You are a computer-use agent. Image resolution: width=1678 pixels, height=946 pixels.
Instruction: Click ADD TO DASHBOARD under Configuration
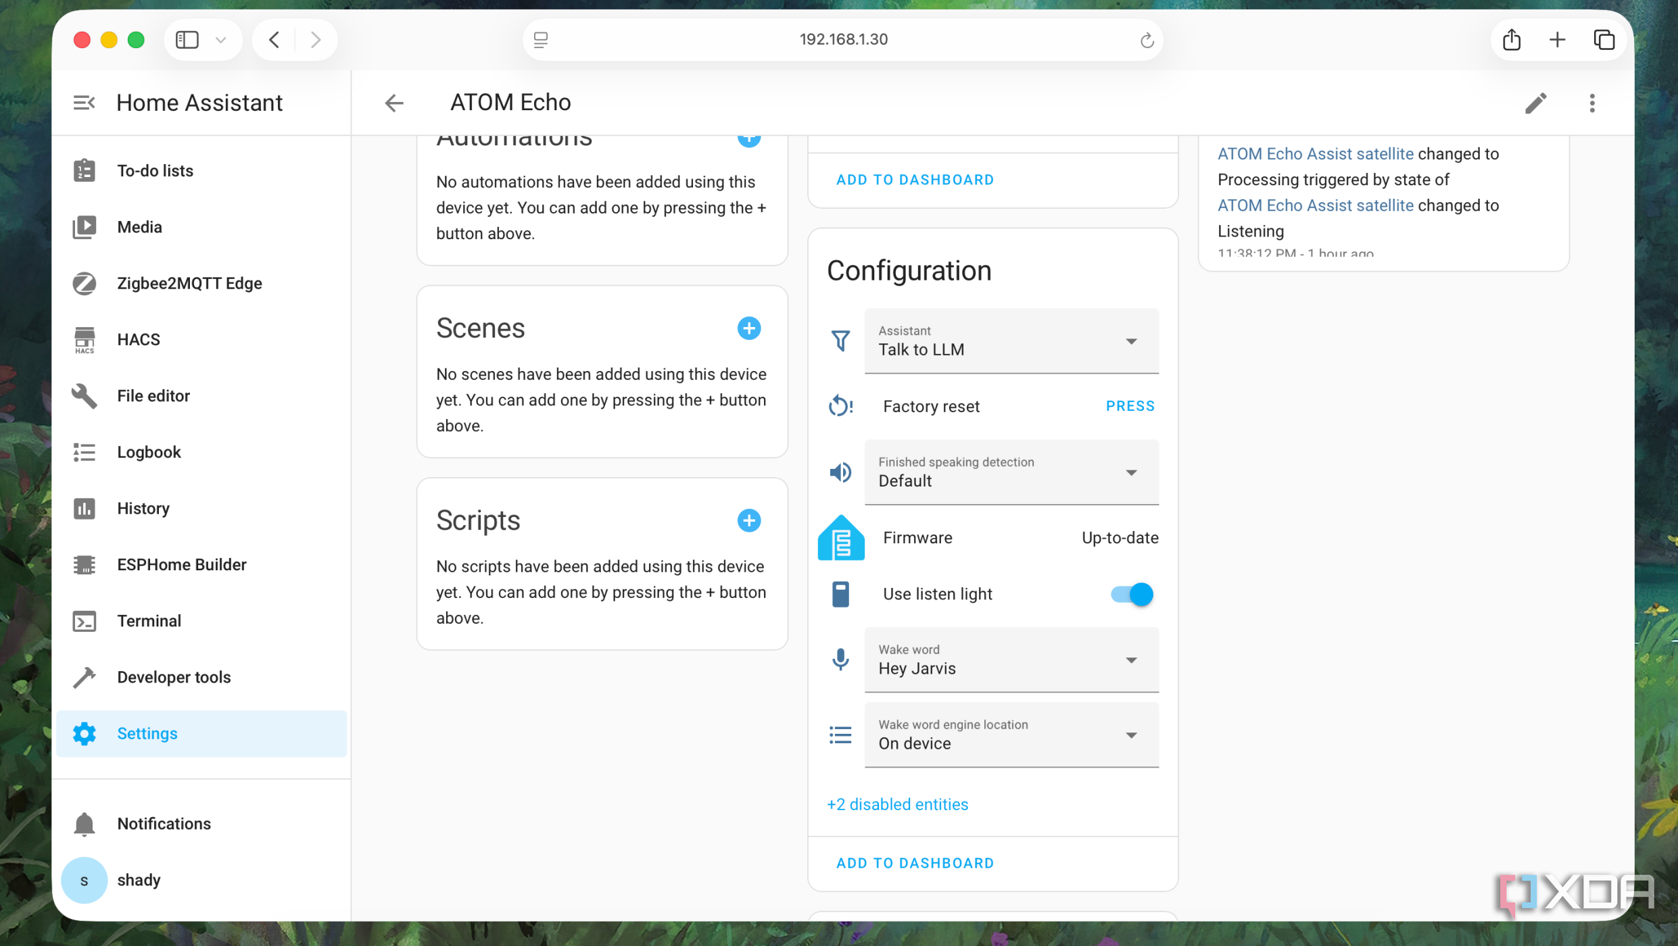coord(915,864)
